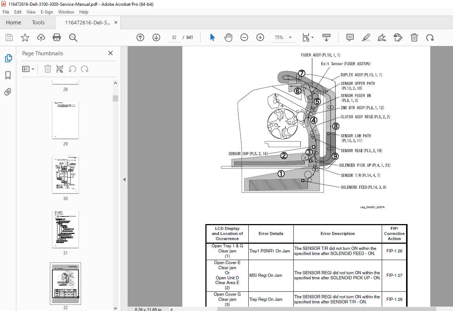Click the page size '8.26 x 11.69 in' readout
Screen dimensions: 453x311
coord(148,310)
